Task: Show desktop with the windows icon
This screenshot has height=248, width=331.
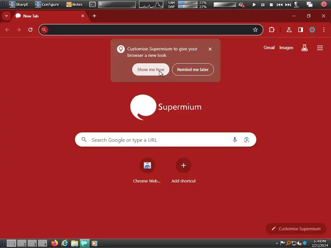Action: click(x=309, y=5)
